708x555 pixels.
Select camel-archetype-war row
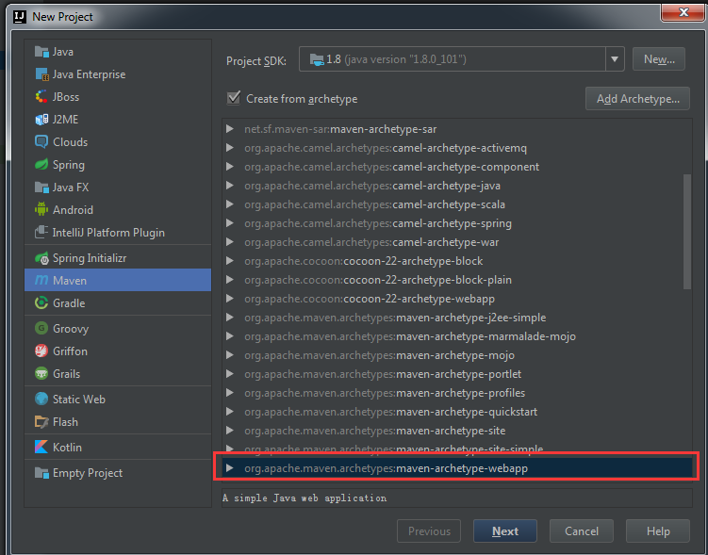[457, 242]
